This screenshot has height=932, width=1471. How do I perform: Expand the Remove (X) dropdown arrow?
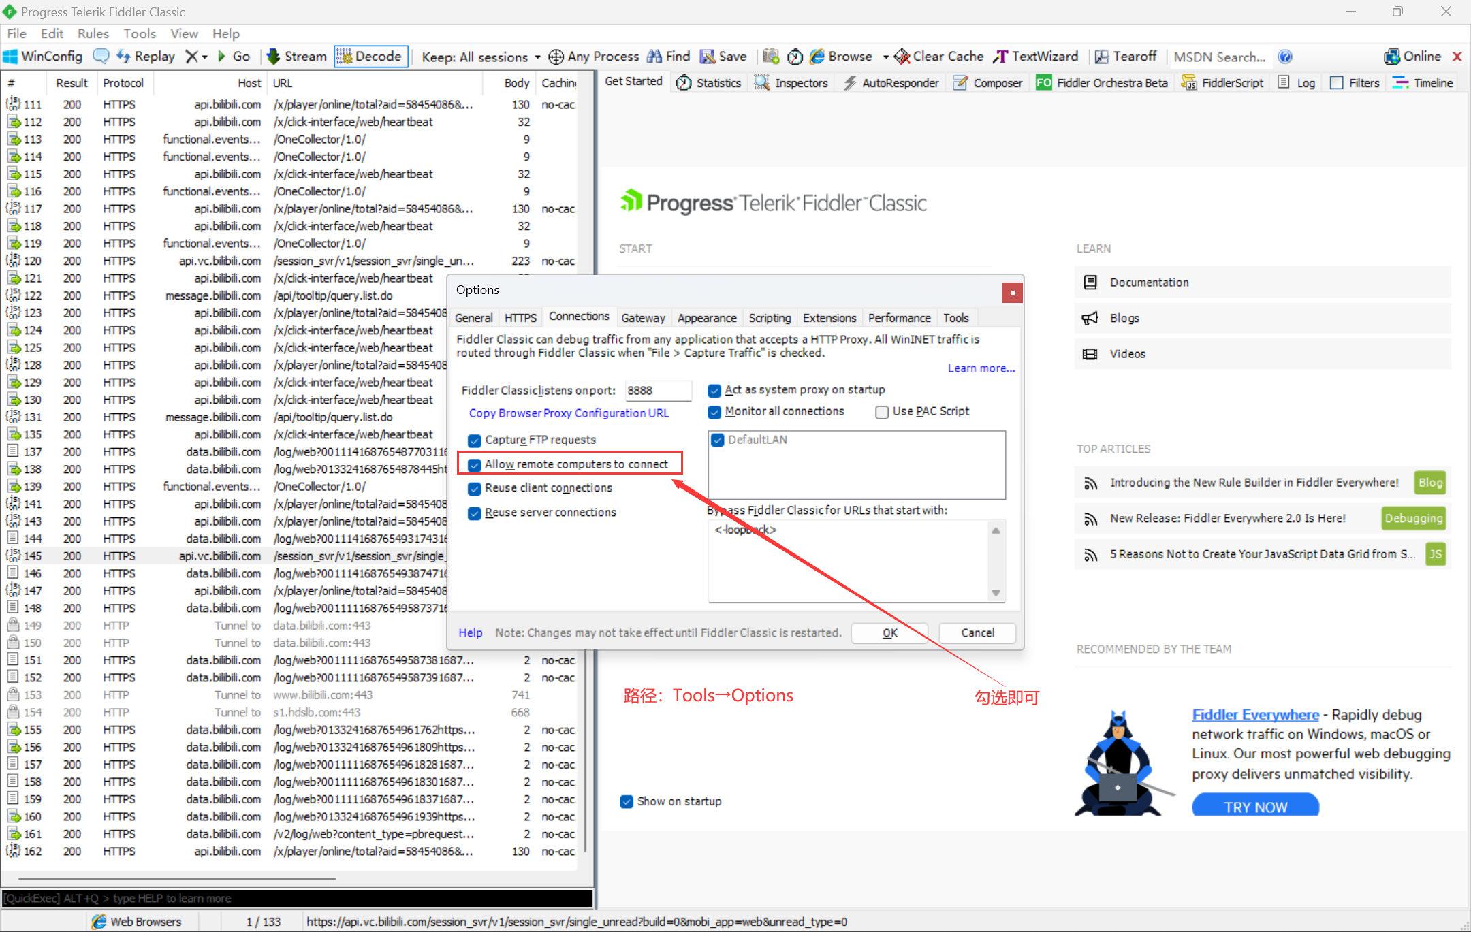click(x=204, y=57)
